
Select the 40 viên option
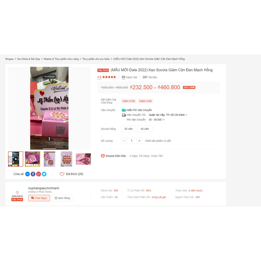click(x=145, y=129)
